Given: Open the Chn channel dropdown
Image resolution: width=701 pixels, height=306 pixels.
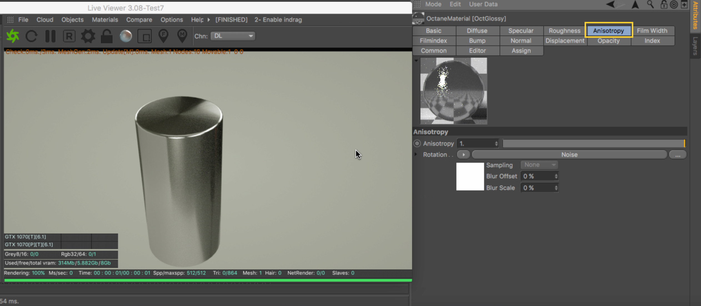Looking at the screenshot, I should [x=232, y=36].
